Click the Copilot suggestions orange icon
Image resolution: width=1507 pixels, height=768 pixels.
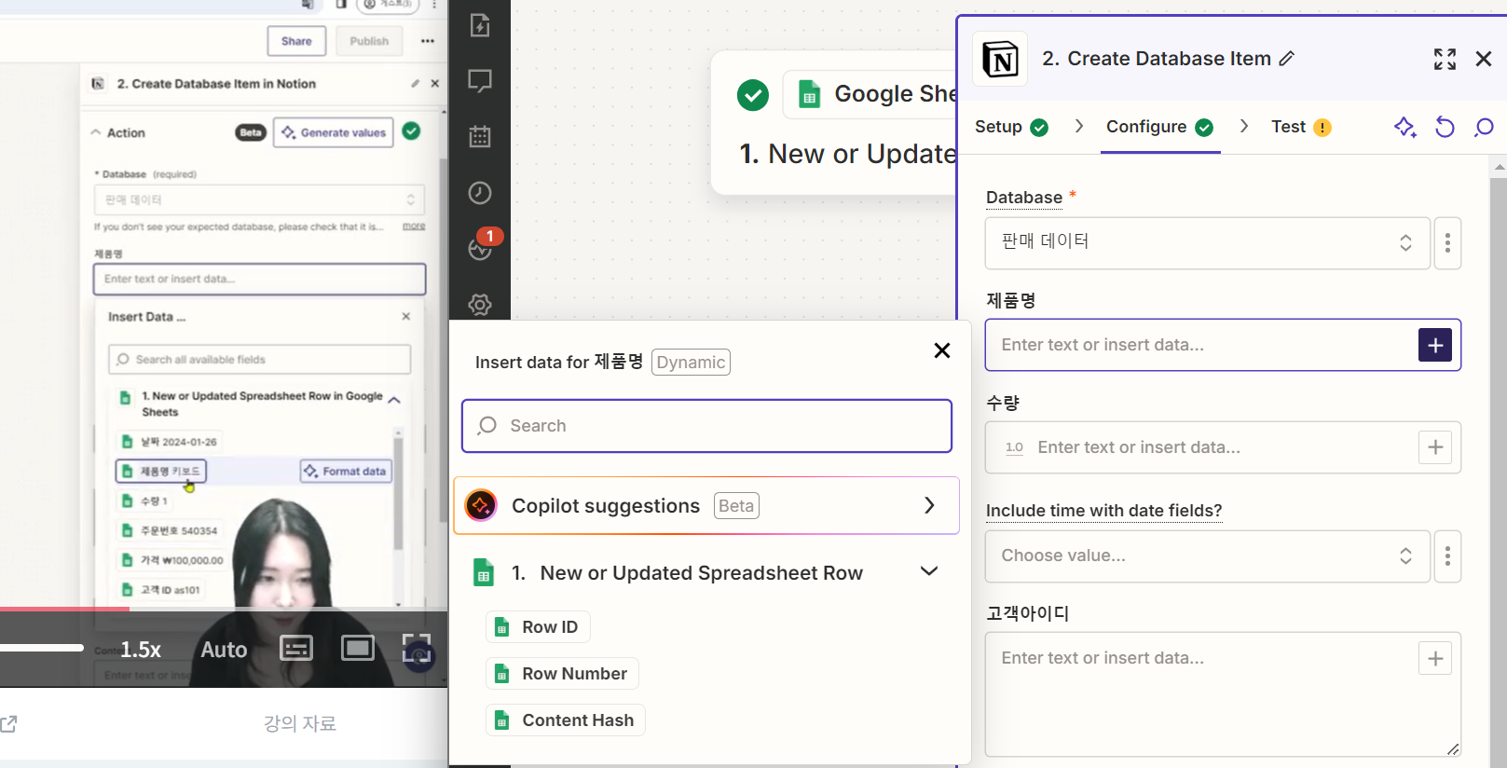[x=481, y=505]
